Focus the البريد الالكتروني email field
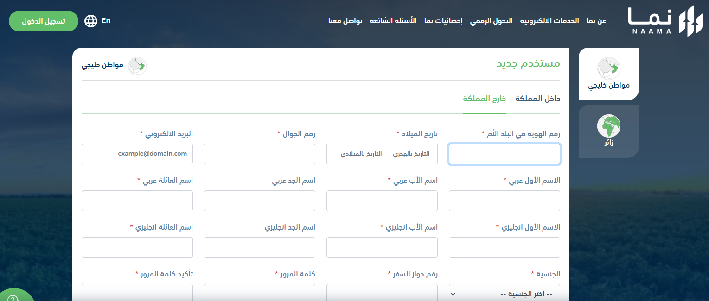Image resolution: width=709 pixels, height=301 pixels. click(x=137, y=154)
